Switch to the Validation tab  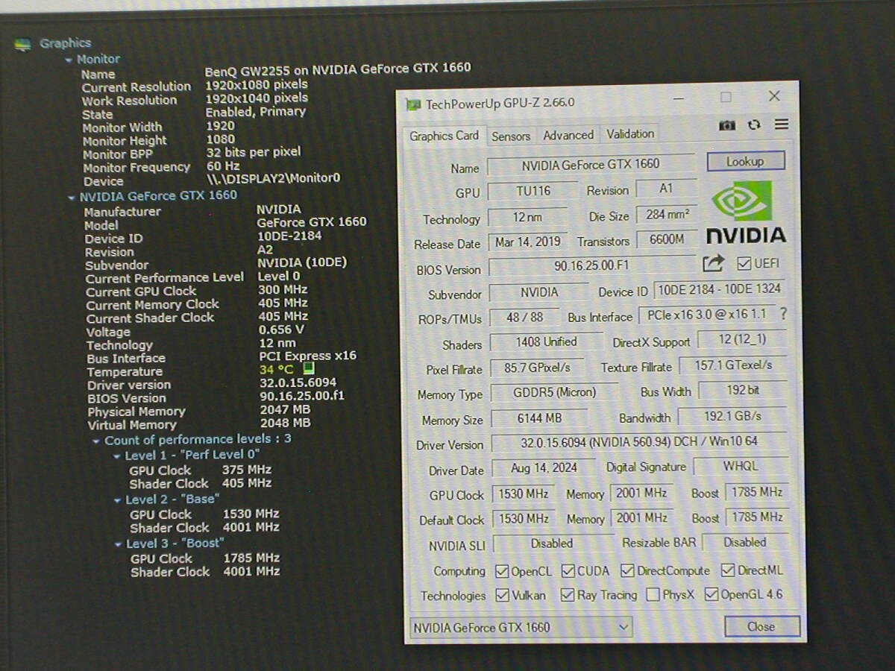[x=630, y=134]
